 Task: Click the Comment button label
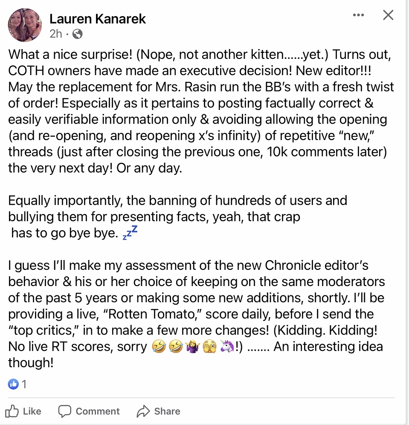[98, 411]
